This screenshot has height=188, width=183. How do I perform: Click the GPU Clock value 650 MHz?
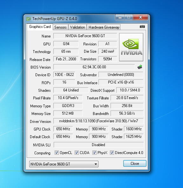63,129
